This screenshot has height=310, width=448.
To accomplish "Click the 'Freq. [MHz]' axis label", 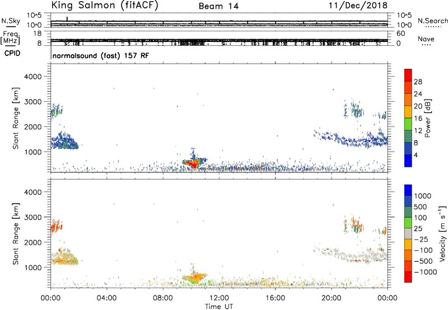I will [11, 37].
